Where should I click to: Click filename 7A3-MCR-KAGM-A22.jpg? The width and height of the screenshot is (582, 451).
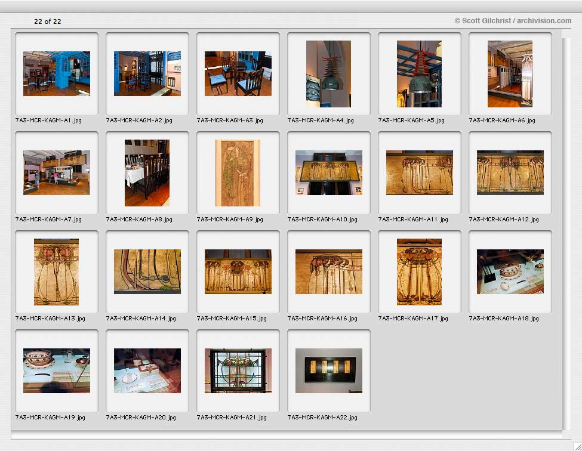coord(322,417)
